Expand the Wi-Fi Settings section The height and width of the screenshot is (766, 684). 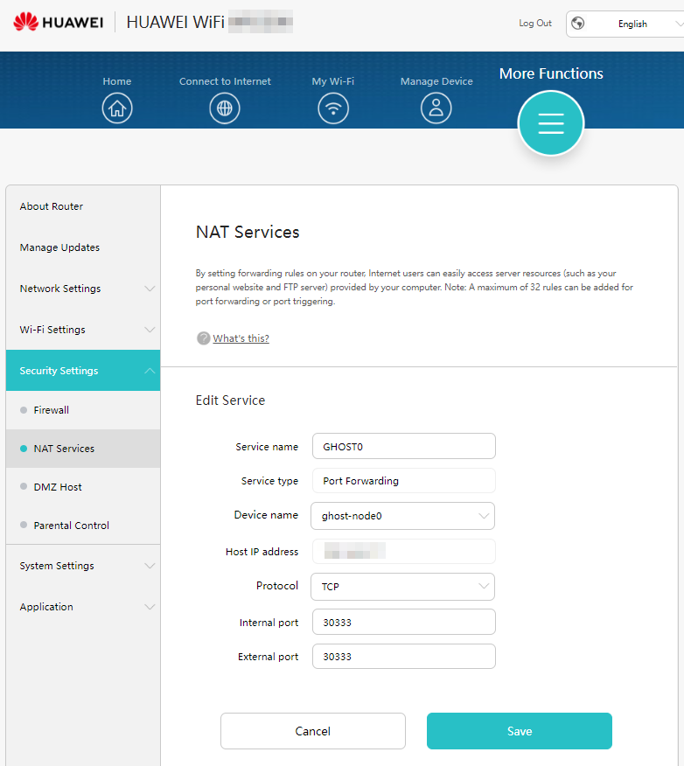click(x=83, y=330)
